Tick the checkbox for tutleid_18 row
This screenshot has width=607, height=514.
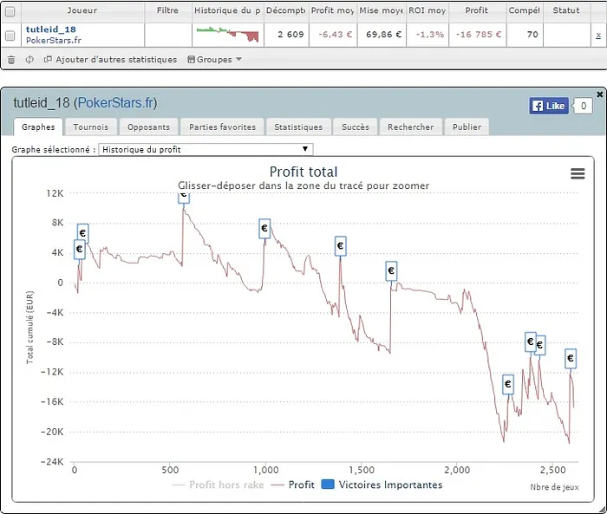point(10,36)
